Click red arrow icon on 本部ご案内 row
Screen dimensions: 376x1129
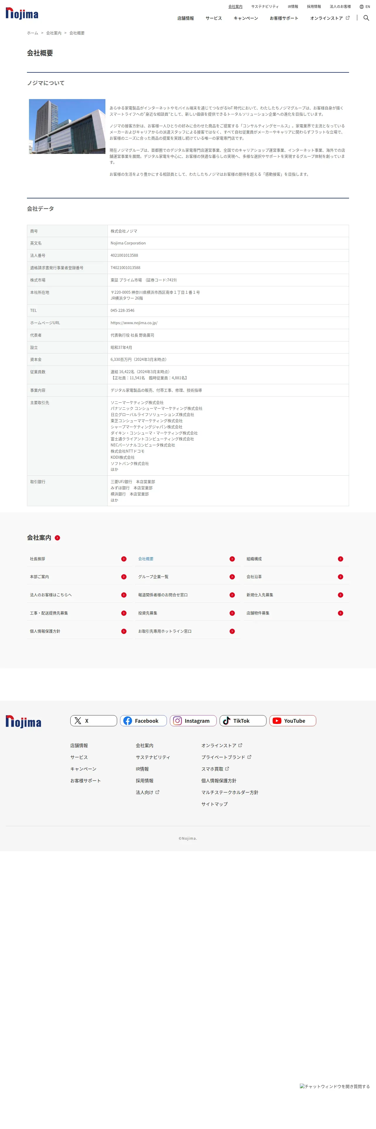[x=124, y=577]
